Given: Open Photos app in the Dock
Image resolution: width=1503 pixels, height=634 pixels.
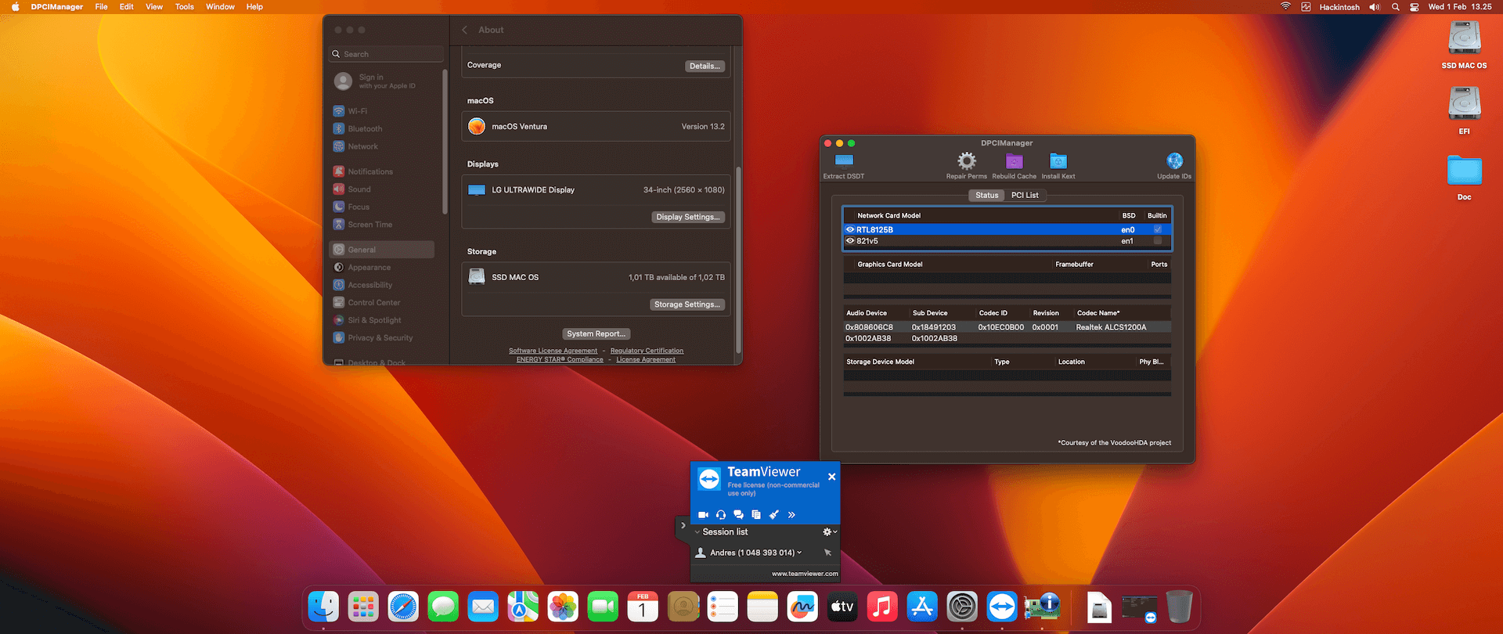Looking at the screenshot, I should (x=563, y=607).
